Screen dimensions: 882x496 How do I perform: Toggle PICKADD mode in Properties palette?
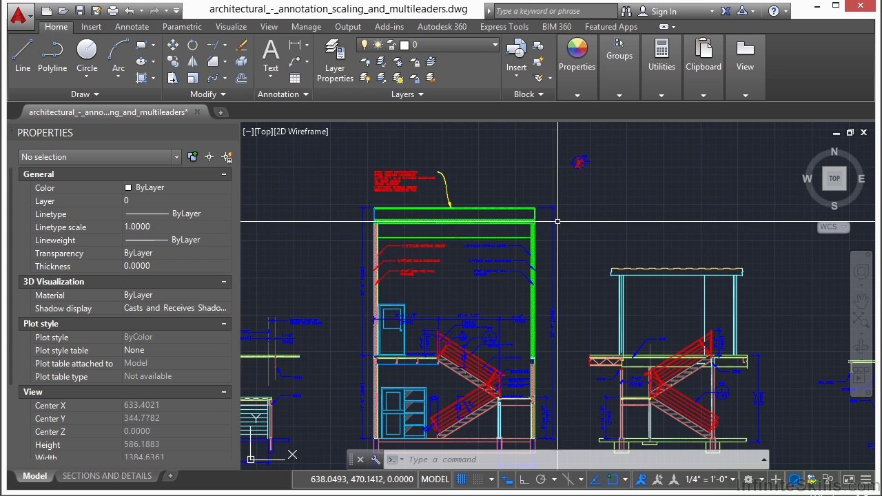click(192, 157)
